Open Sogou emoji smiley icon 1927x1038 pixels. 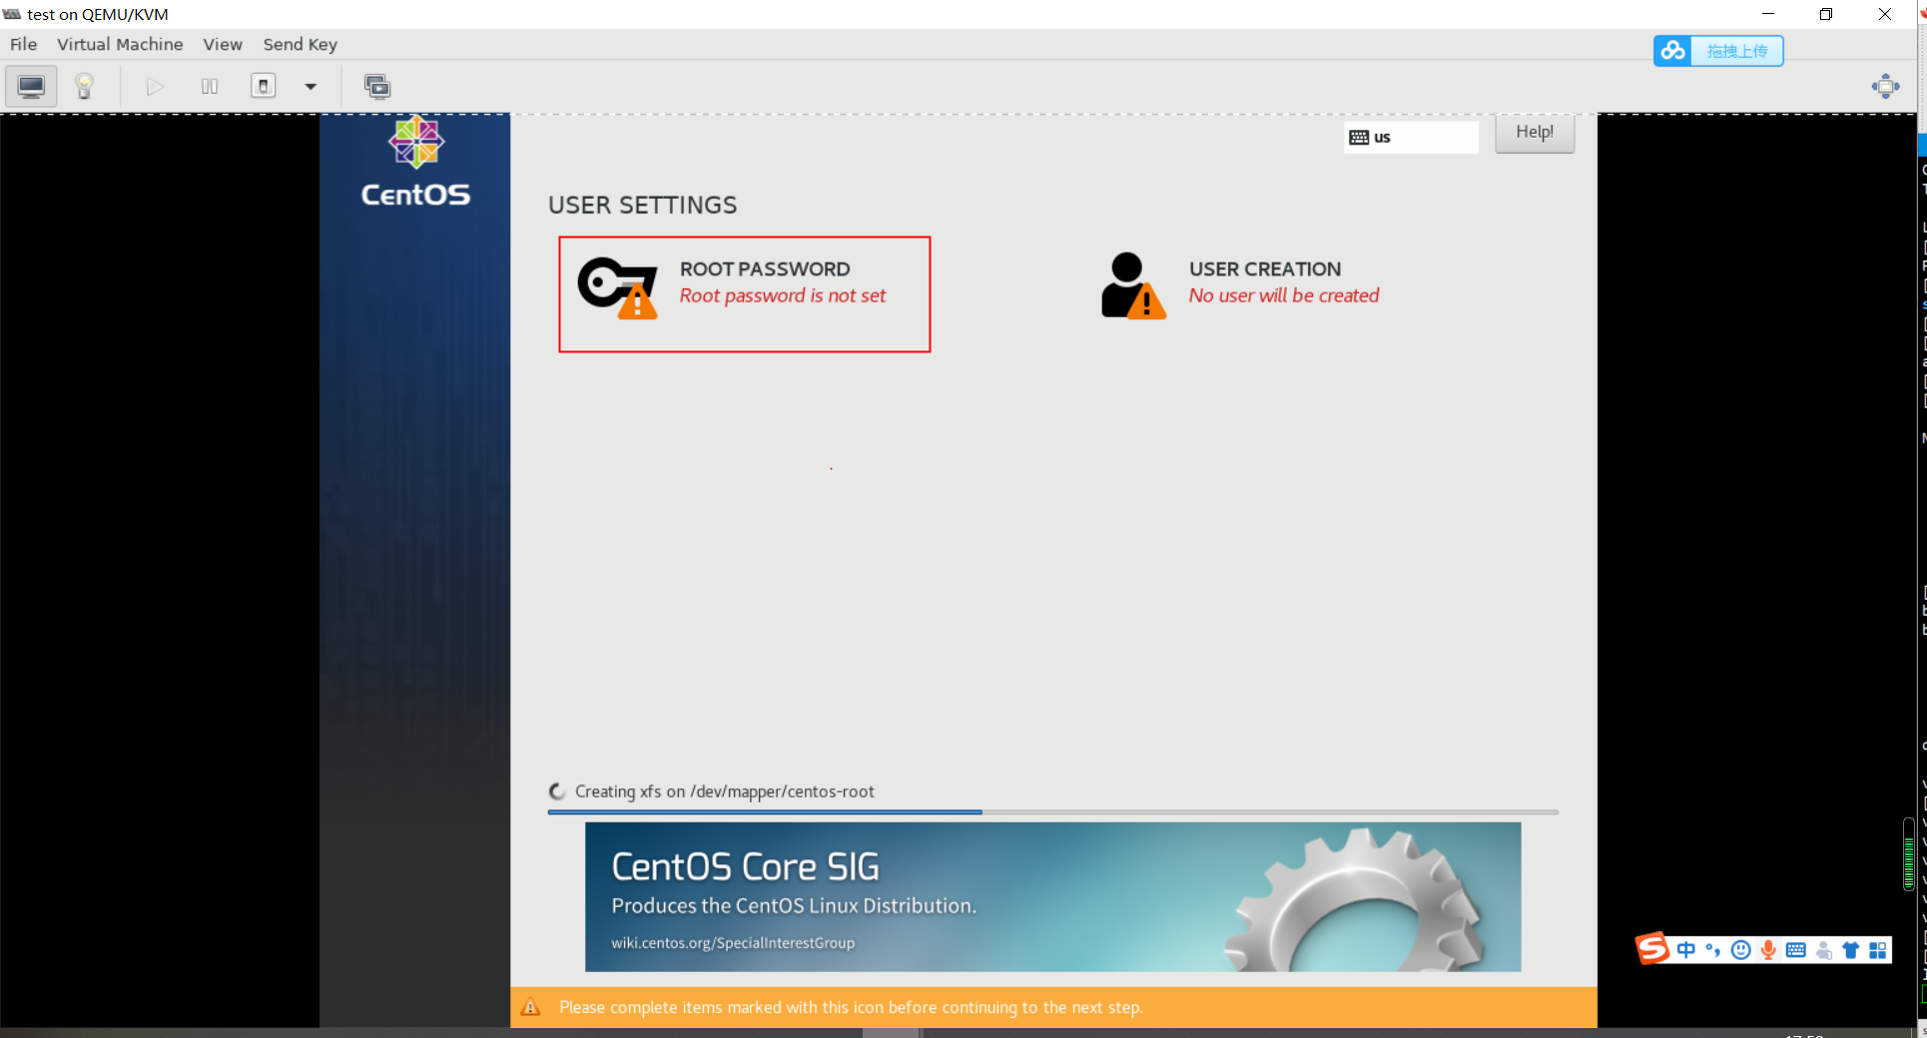coord(1740,950)
